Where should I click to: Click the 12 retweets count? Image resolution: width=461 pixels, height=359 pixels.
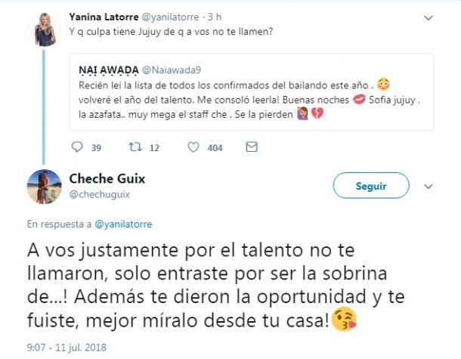[153, 148]
